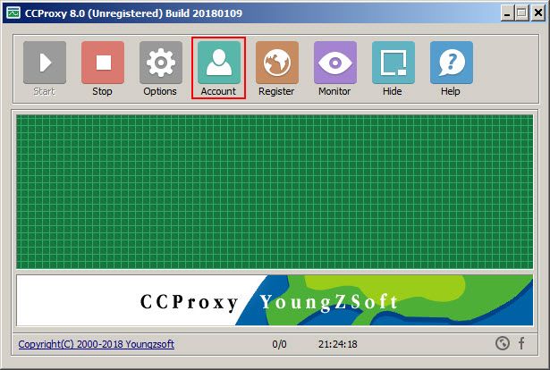The width and height of the screenshot is (550, 370).
Task: Open the Account manager
Action: tap(218, 68)
